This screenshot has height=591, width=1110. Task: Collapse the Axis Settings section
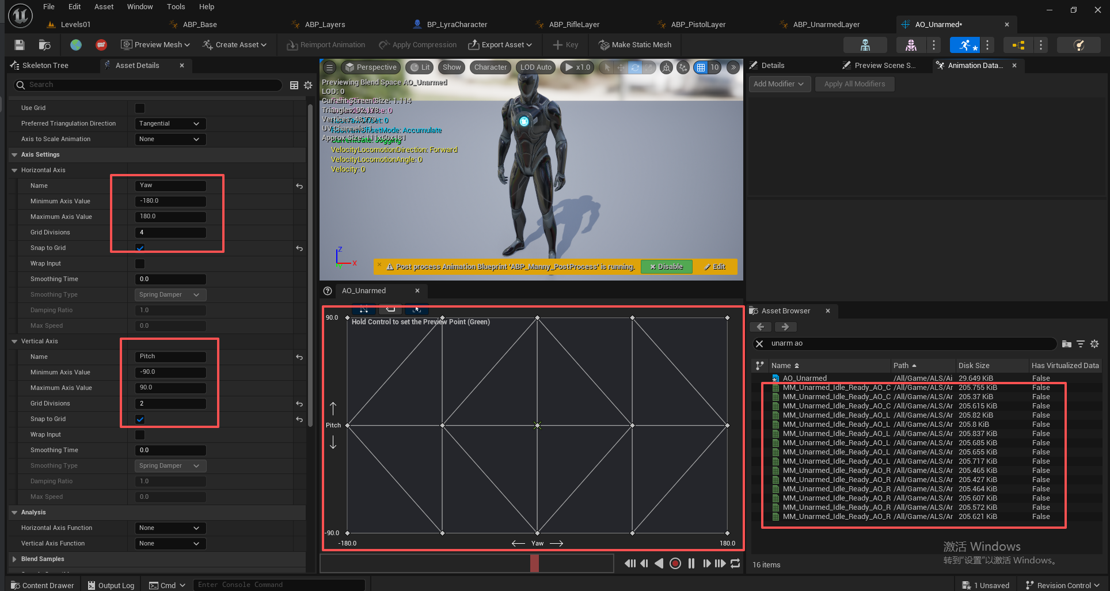14,155
